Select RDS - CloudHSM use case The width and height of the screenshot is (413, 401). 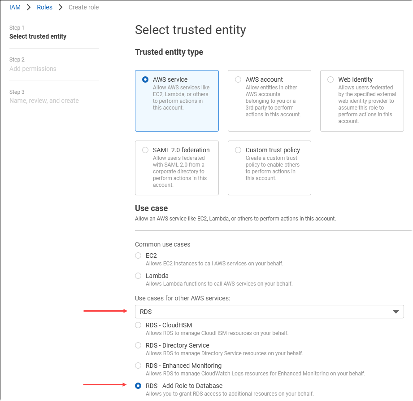pyautogui.click(x=138, y=325)
